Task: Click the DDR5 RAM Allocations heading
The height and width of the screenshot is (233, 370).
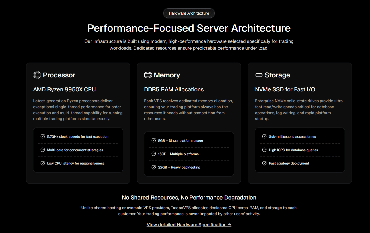Action: pos(174,89)
